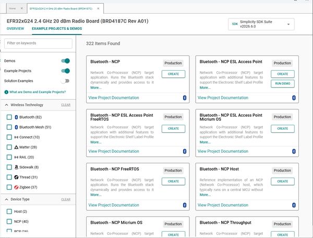Viewport: 313px width, 238px height.
Task: Check the Sidewalk (8) checkbox
Action: click(9, 167)
